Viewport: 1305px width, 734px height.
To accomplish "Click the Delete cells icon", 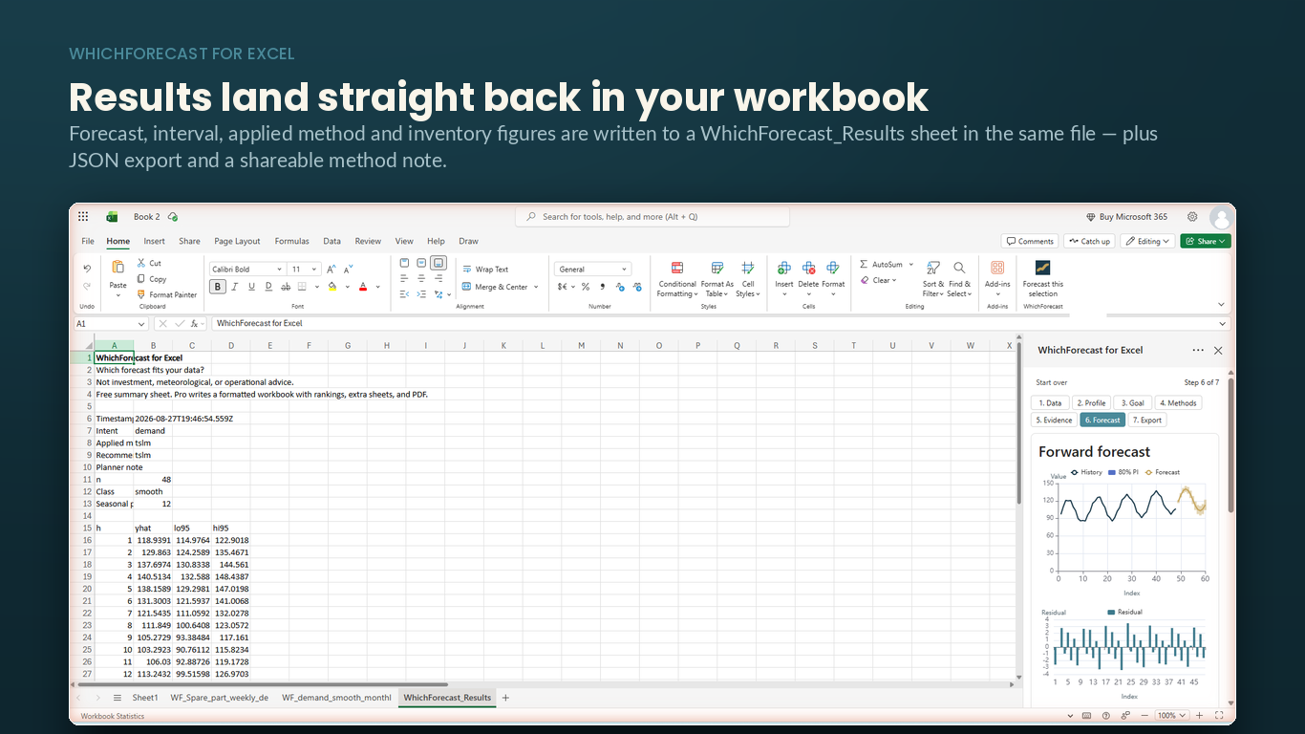I will click(808, 269).
